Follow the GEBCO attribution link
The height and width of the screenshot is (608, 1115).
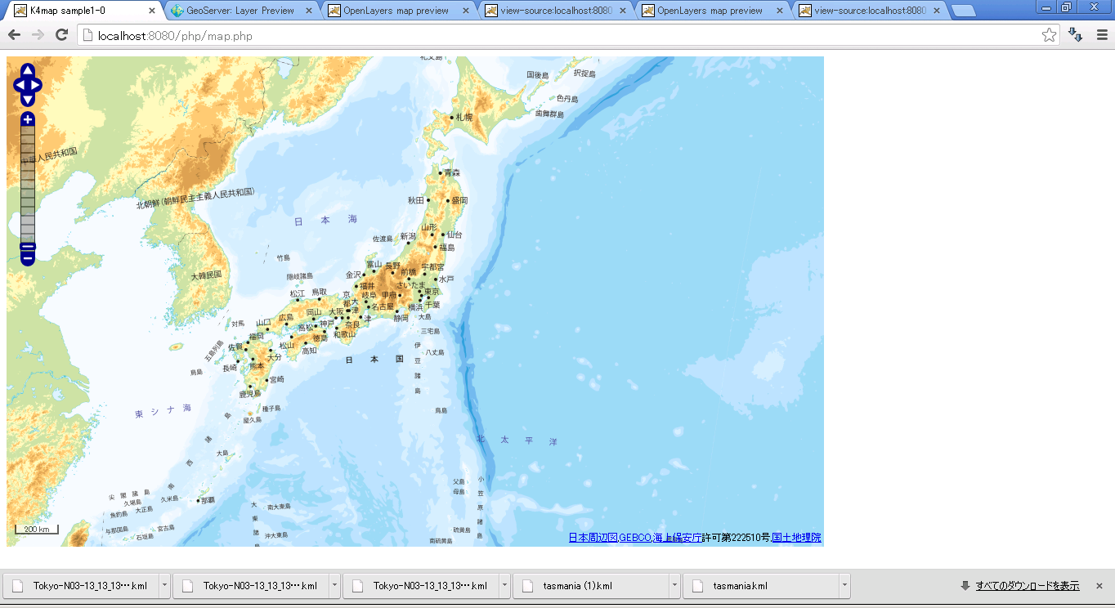pyautogui.click(x=635, y=538)
